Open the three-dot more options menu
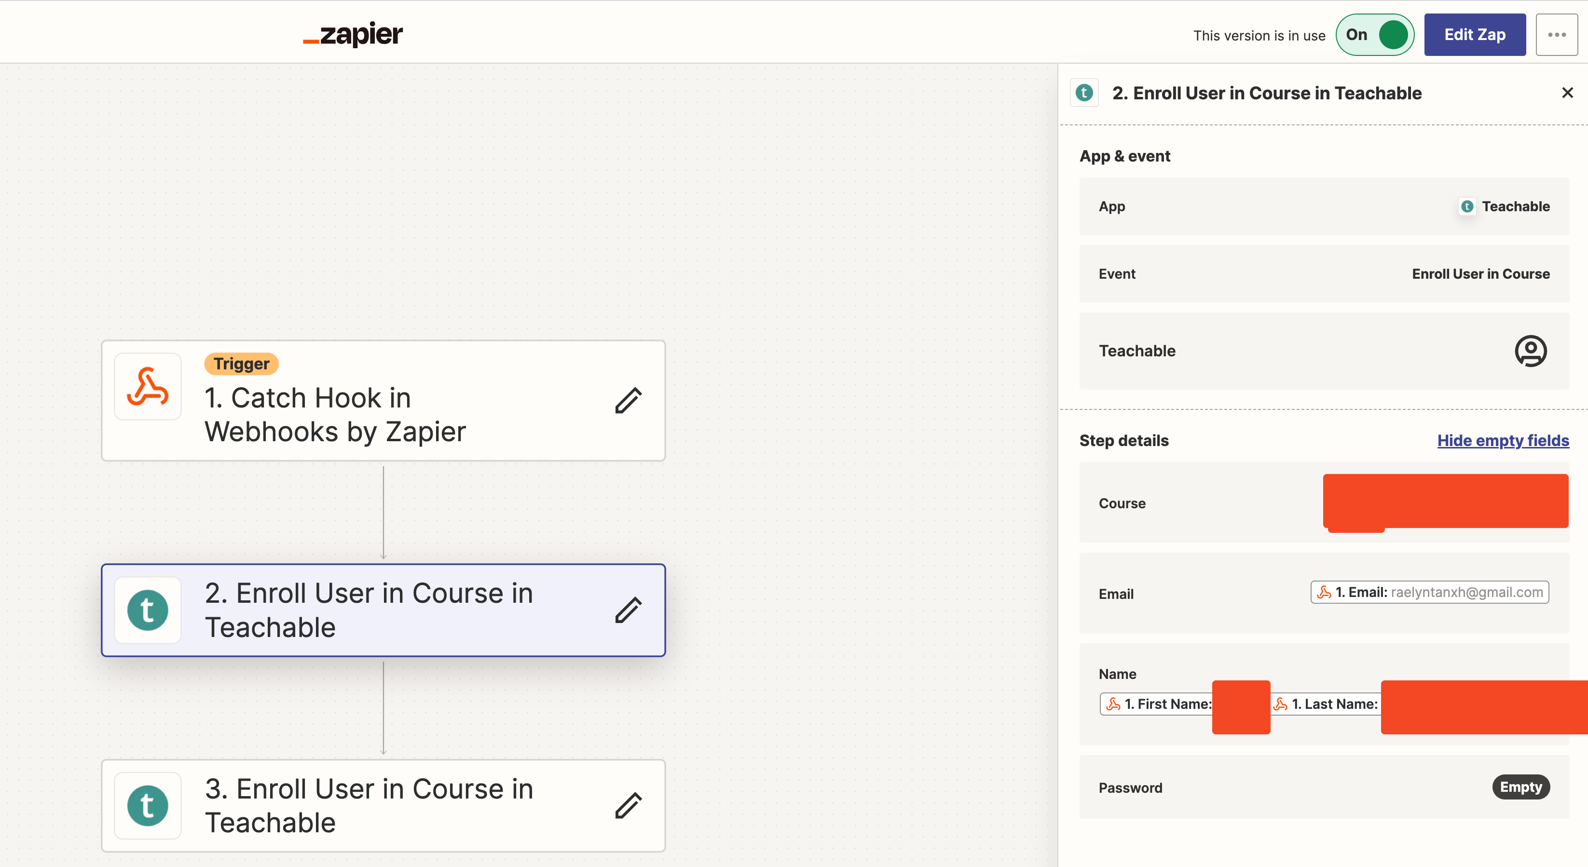This screenshot has height=867, width=1588. point(1557,35)
